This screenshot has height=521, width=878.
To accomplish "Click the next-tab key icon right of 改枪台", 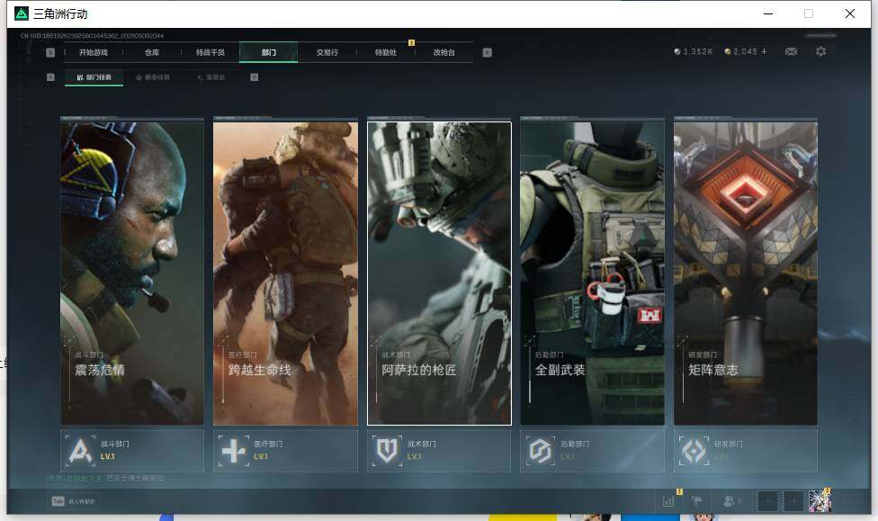I will 488,52.
